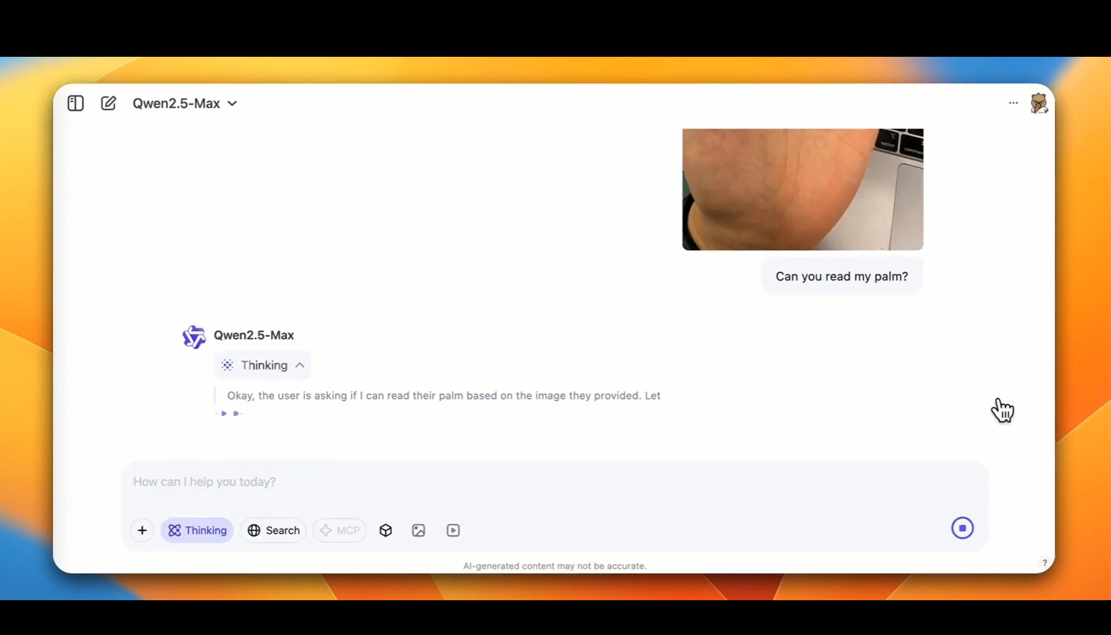Screen dimensions: 1111x635
Task: Focus the "How can I help you today?" input
Action: coord(554,482)
